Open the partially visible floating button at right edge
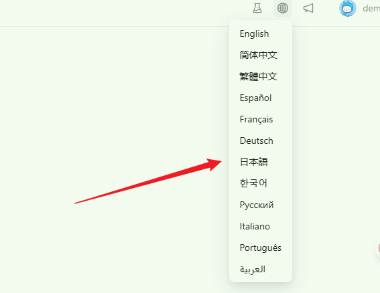 click(x=378, y=248)
